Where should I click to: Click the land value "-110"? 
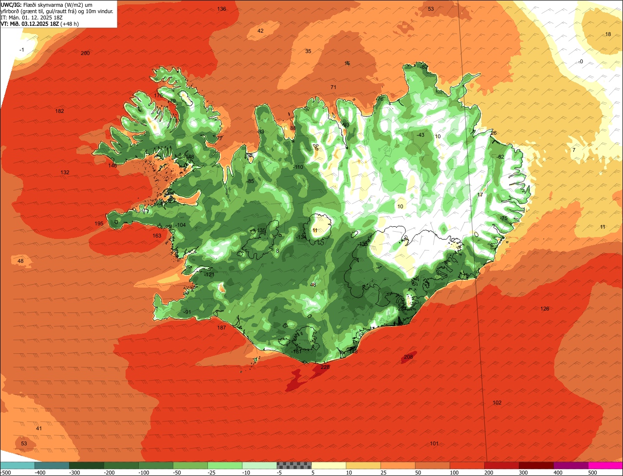pos(298,167)
